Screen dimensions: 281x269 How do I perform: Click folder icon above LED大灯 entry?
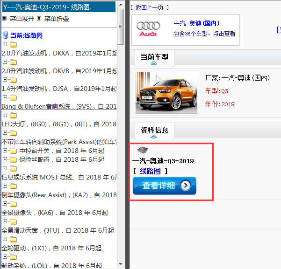coord(13,115)
